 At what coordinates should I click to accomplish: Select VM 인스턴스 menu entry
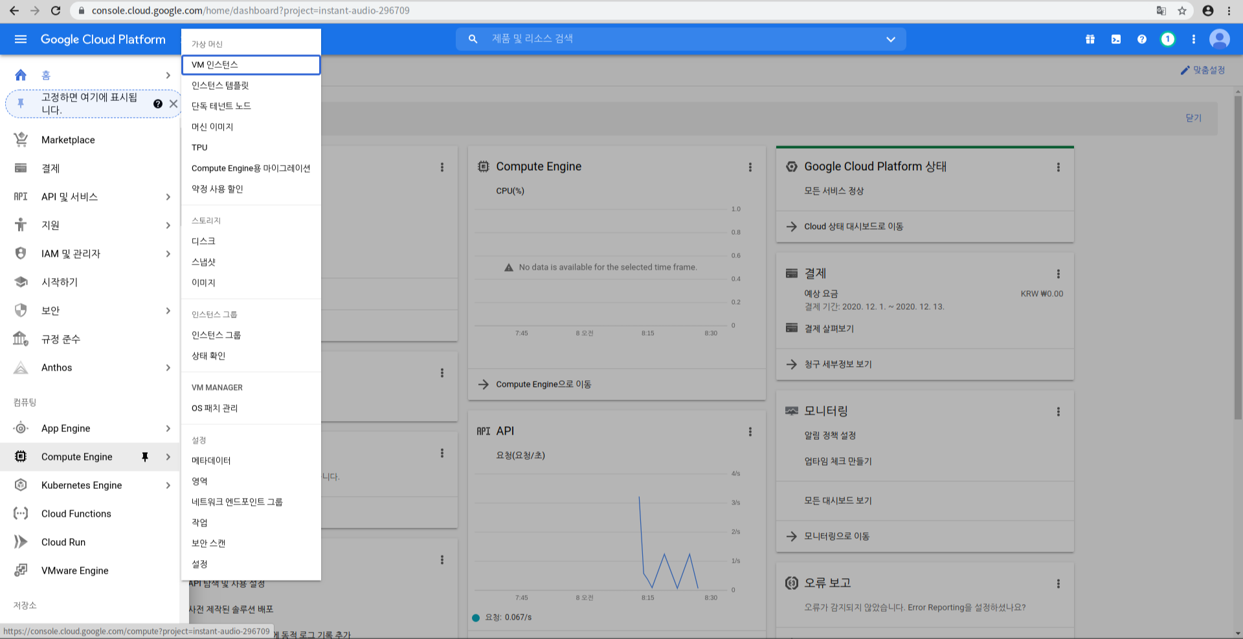pyautogui.click(x=251, y=65)
